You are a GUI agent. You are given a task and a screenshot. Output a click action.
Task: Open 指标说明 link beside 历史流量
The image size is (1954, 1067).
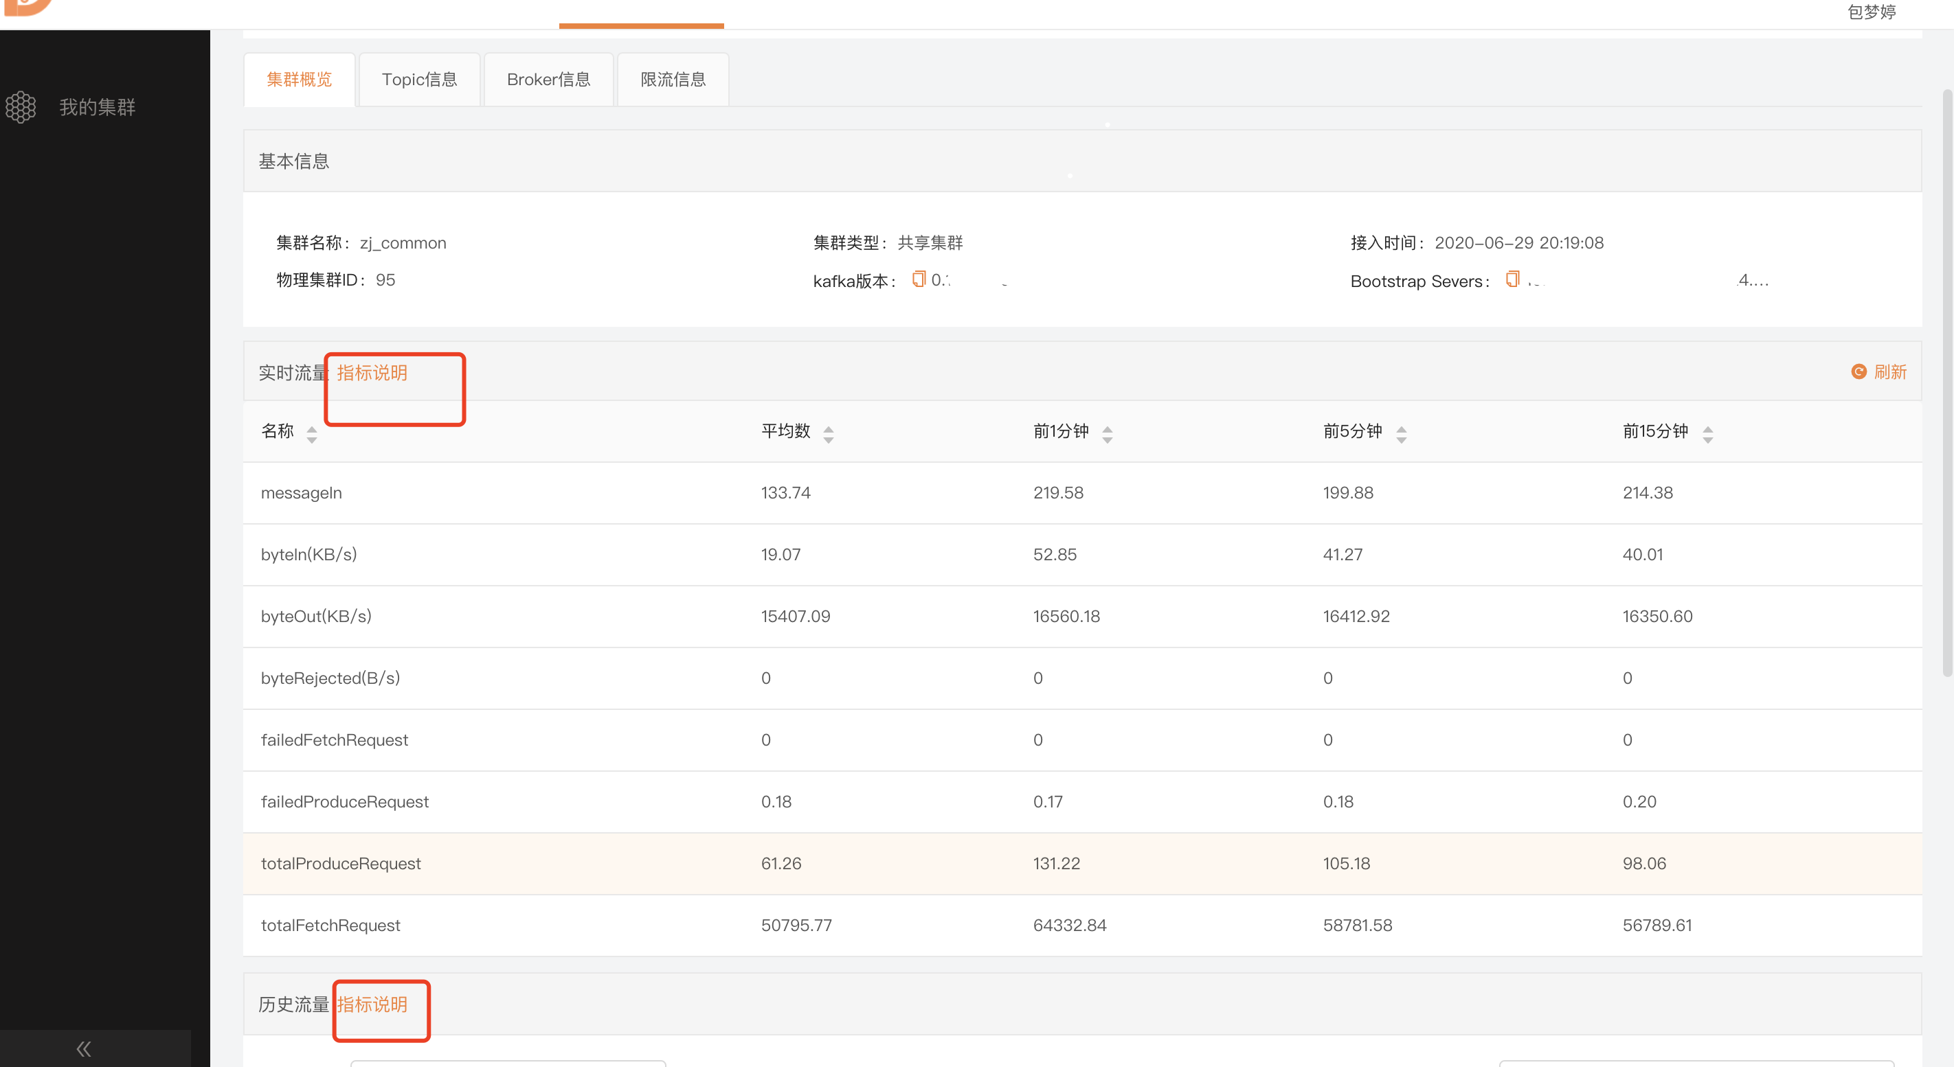[372, 1004]
